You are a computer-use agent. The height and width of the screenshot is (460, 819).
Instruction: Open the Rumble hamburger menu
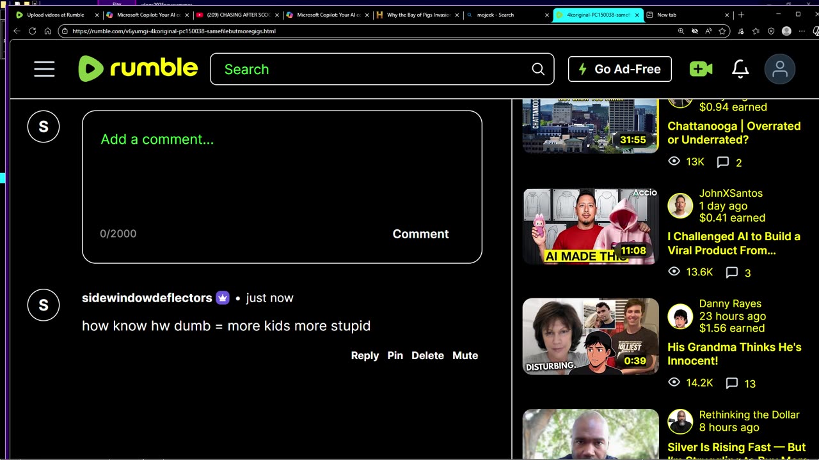[44, 69]
